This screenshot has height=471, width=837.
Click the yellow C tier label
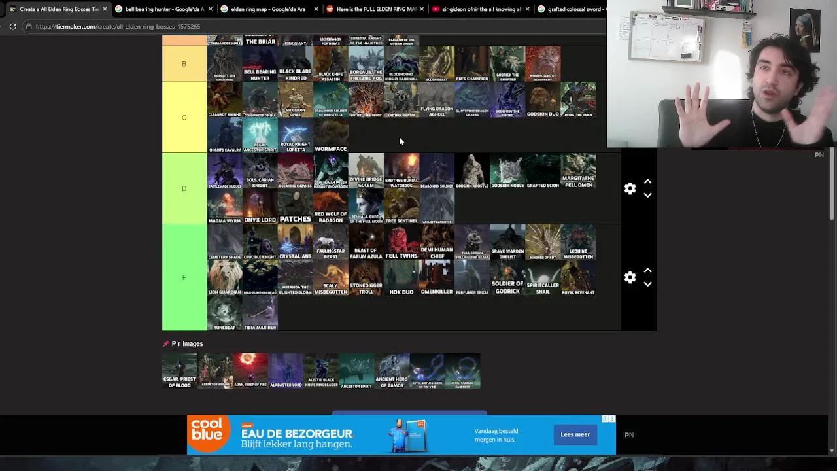(184, 117)
